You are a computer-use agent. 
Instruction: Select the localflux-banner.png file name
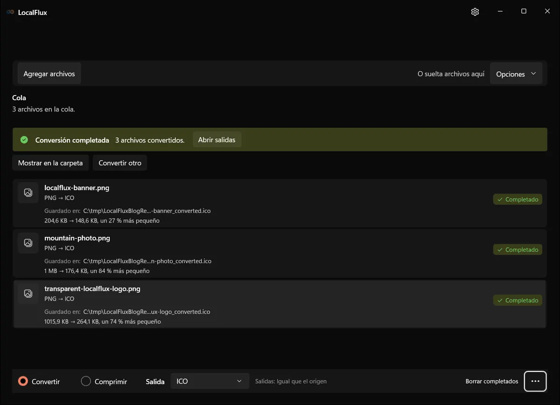(x=77, y=188)
